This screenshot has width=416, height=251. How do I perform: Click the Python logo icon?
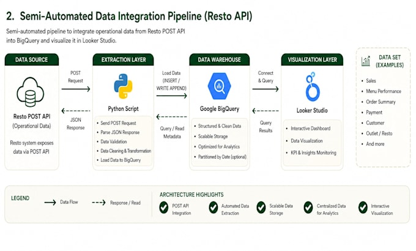coord(123,86)
